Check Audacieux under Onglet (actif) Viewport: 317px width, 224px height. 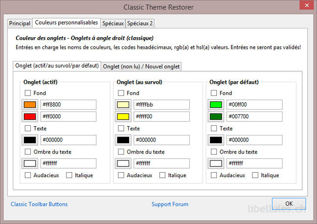pos(28,175)
